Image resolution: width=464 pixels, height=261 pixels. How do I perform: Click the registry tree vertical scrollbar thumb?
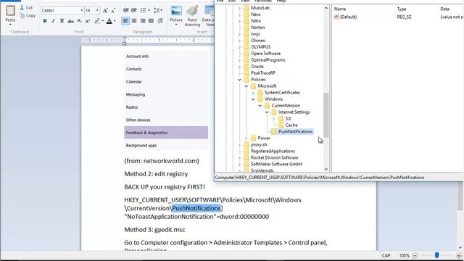(x=326, y=115)
